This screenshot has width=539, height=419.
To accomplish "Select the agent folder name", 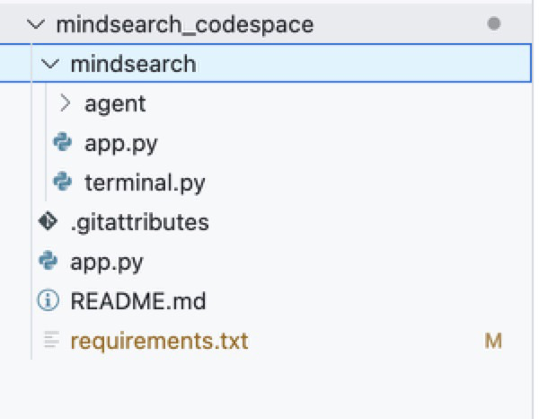I will pos(115,104).
